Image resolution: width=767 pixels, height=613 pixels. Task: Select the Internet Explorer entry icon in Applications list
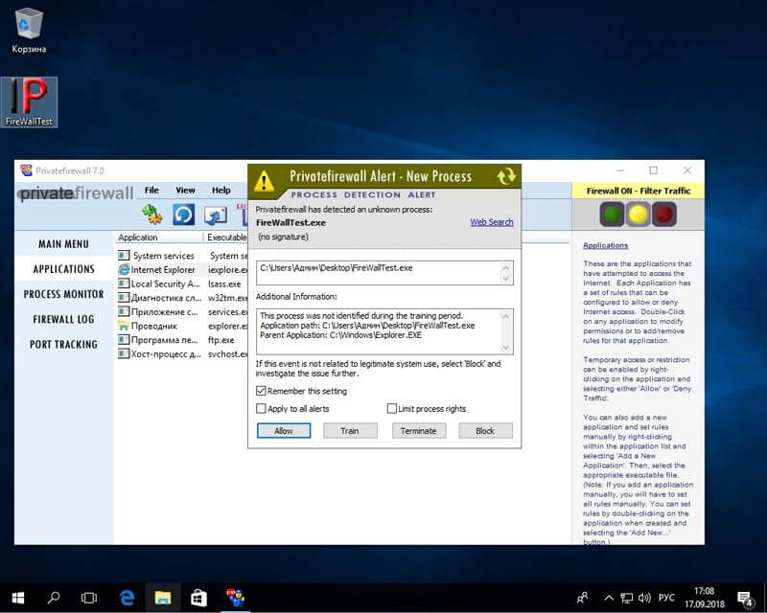coord(123,269)
